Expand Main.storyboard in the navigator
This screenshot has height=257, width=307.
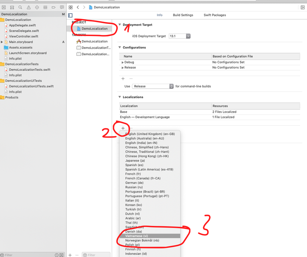(2, 42)
